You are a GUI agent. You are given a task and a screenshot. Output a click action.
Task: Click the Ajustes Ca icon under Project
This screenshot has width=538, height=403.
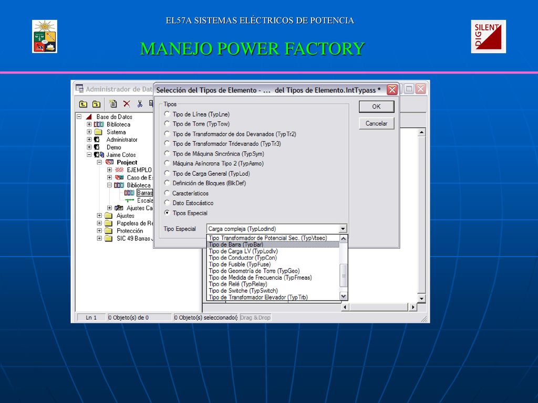pos(119,208)
